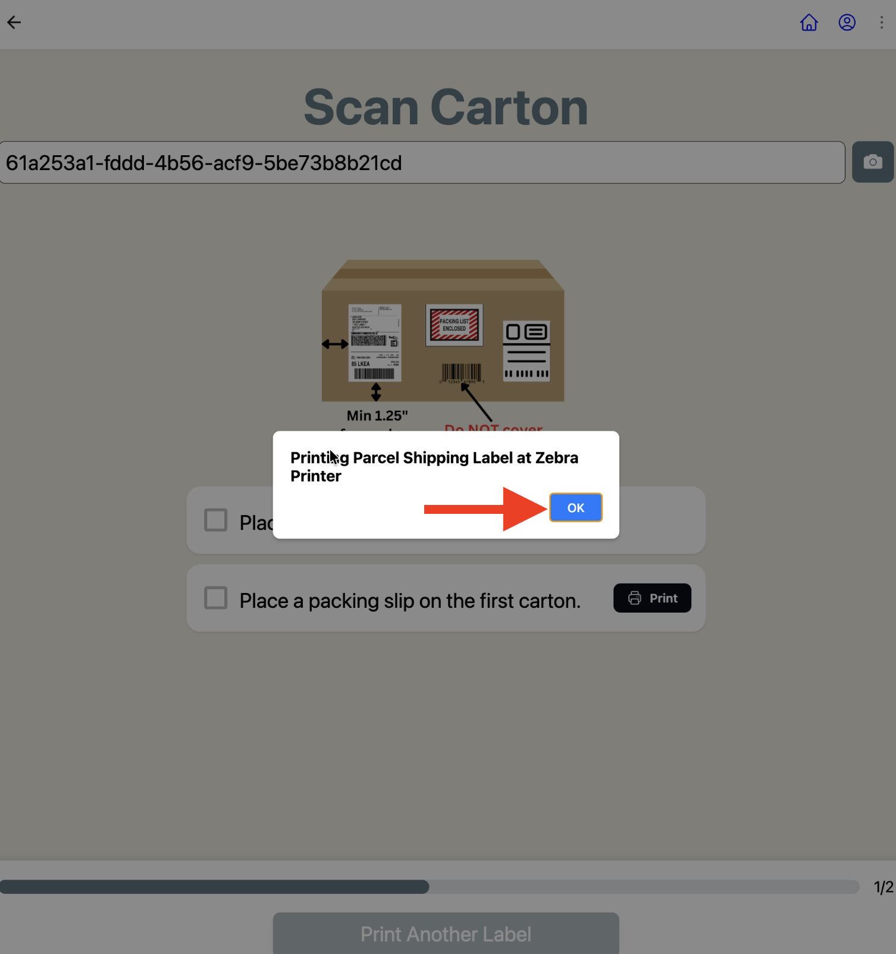Image resolution: width=896 pixels, height=954 pixels.
Task: Open the user account icon
Action: click(847, 23)
